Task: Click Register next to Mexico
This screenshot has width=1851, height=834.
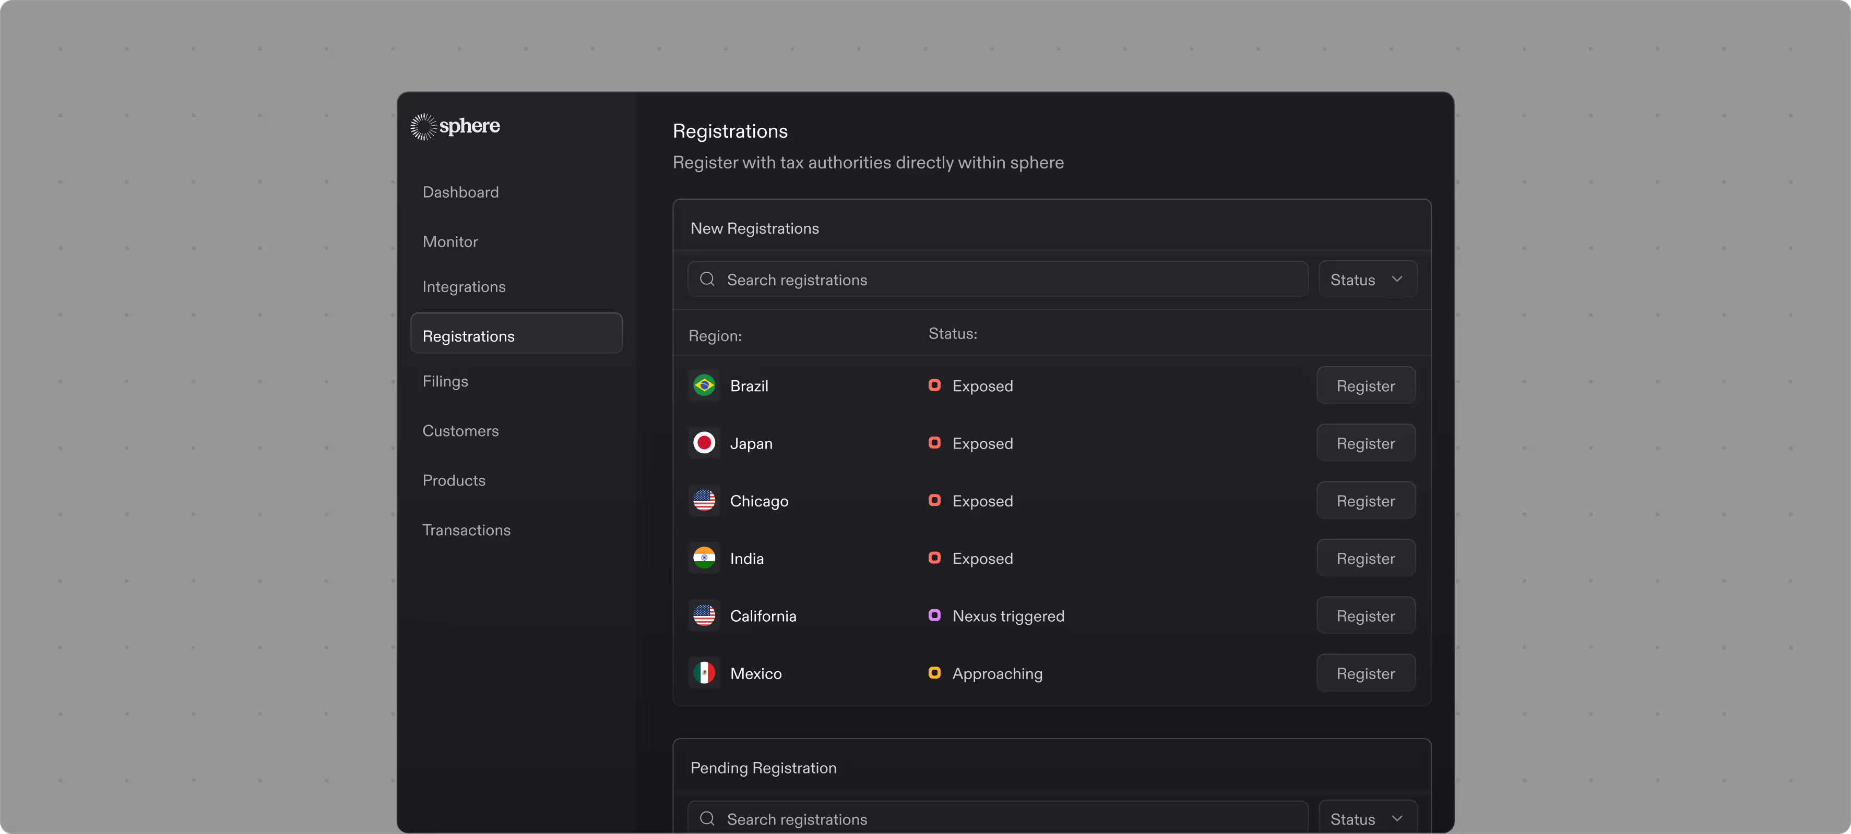Action: [x=1365, y=672]
